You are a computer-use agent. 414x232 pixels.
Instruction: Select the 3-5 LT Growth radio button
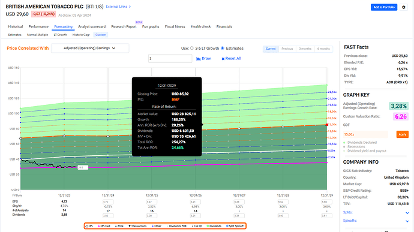tap(192, 49)
